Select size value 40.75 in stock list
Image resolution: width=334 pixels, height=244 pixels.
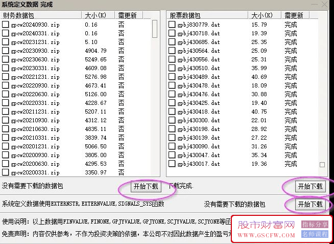[259, 112]
